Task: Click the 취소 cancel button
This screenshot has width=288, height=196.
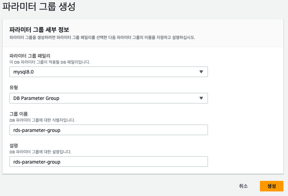Action: pos(243,186)
